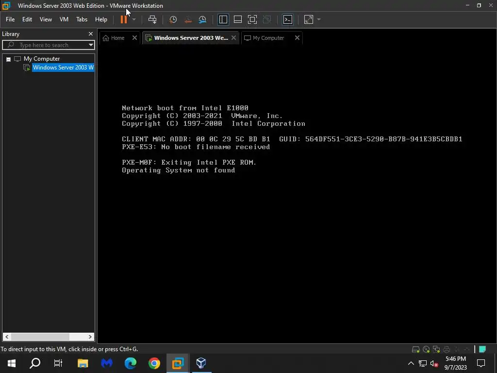The width and height of the screenshot is (497, 373).
Task: Toggle the library sidebar view
Action: tap(223, 19)
